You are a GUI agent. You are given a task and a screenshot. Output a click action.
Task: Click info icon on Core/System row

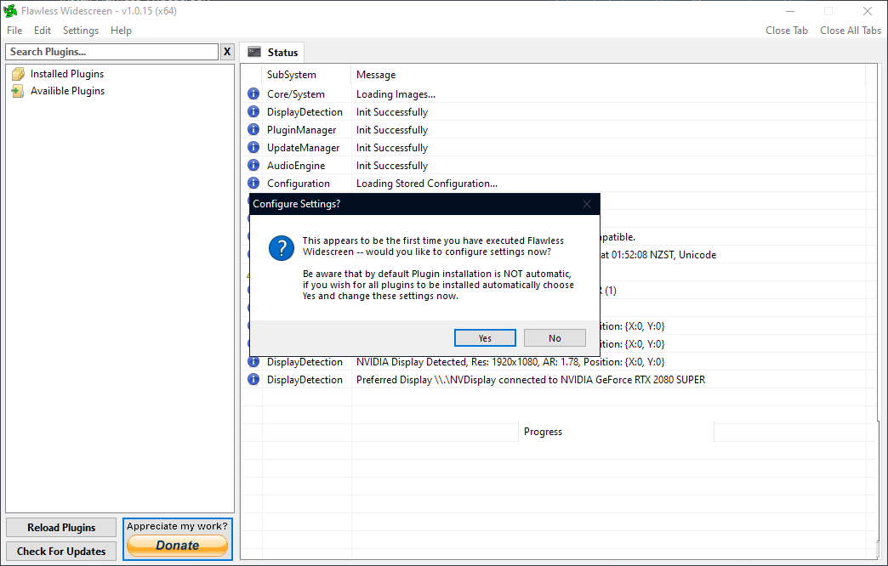coord(253,94)
